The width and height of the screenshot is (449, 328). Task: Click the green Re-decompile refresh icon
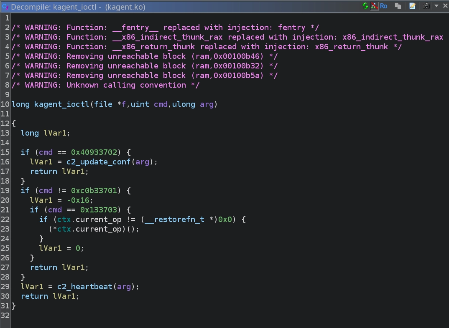(365, 6)
